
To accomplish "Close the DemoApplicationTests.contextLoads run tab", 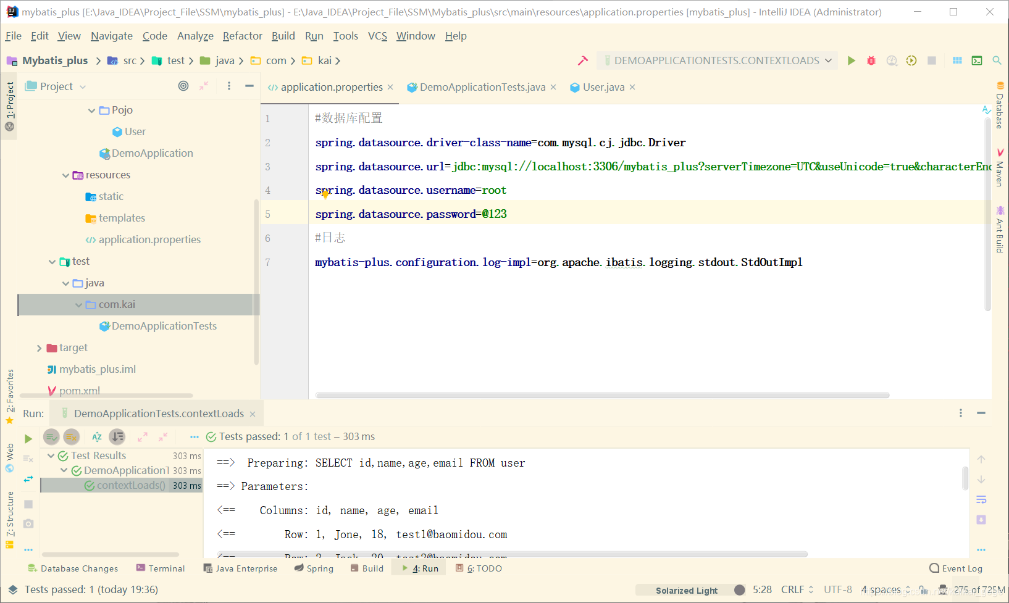I will tap(253, 414).
